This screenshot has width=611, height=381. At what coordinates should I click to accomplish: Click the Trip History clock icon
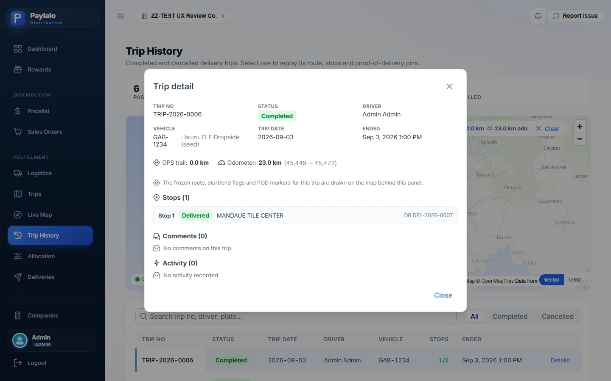pos(18,235)
